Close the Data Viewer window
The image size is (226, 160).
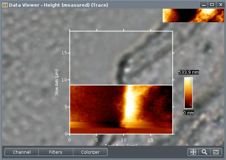coord(220,5)
